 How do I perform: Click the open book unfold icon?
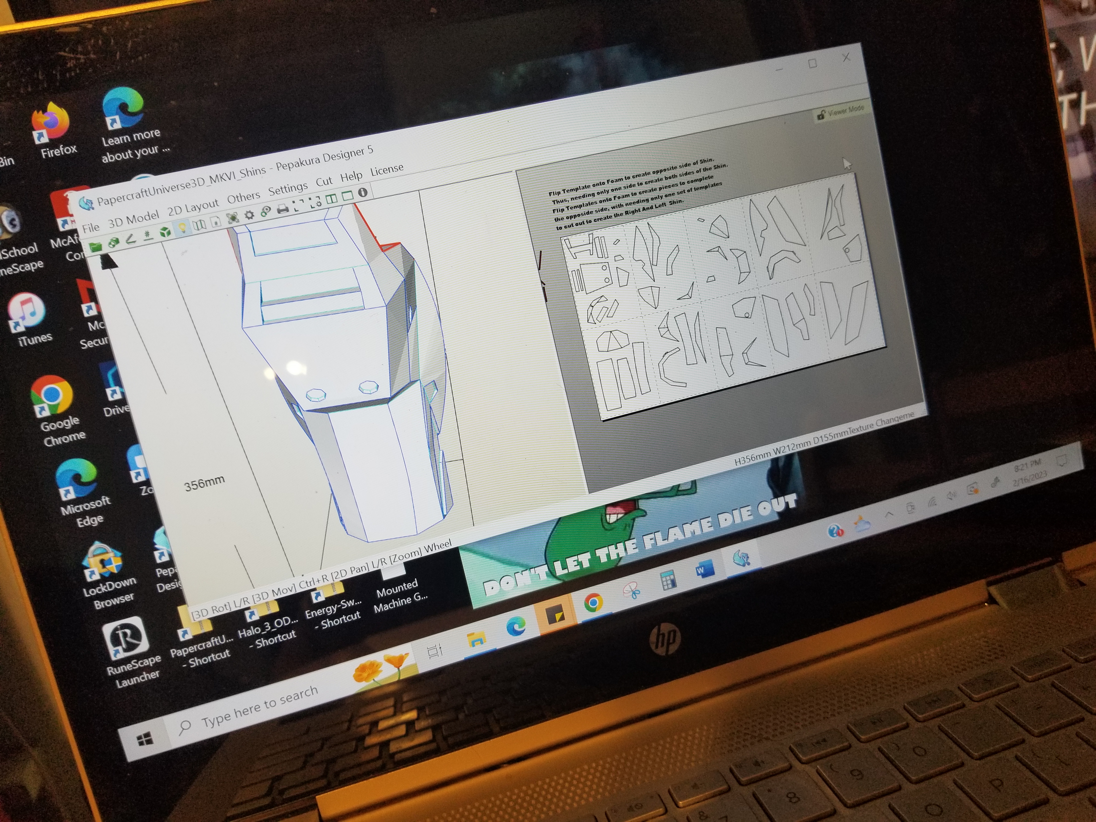(199, 225)
